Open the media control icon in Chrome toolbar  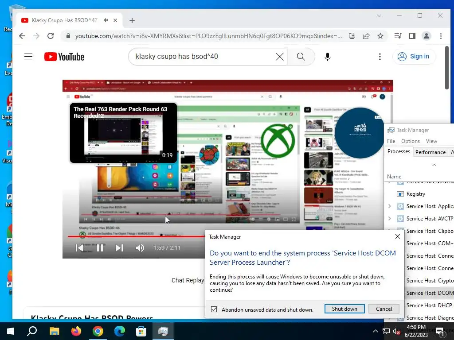pyautogui.click(x=398, y=36)
